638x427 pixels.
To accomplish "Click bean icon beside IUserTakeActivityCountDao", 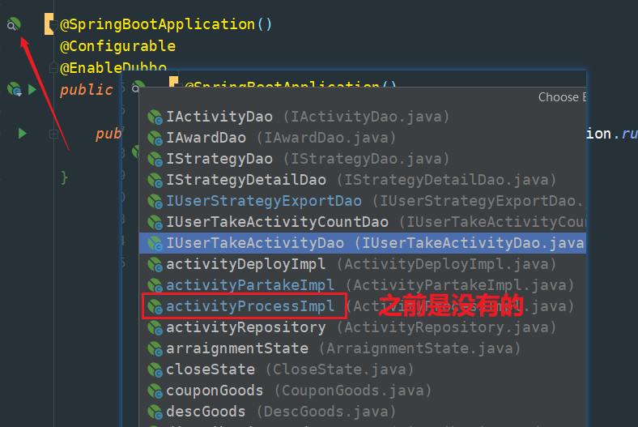I will [x=155, y=222].
